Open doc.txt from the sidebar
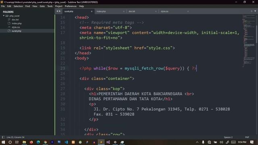 click(x=15, y=20)
